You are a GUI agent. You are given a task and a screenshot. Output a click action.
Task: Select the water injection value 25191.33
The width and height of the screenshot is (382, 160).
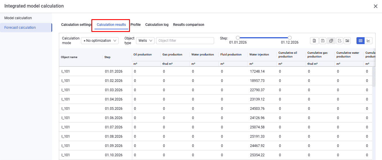(257, 136)
